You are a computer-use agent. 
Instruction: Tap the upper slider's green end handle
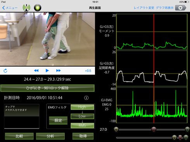point(187,129)
